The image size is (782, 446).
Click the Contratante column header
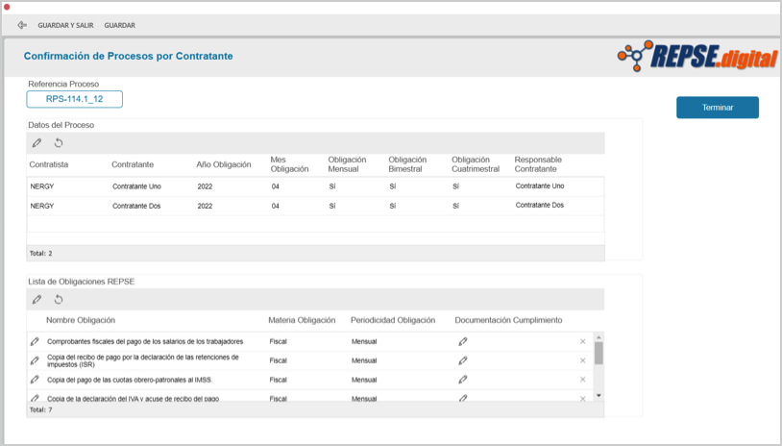tap(133, 164)
